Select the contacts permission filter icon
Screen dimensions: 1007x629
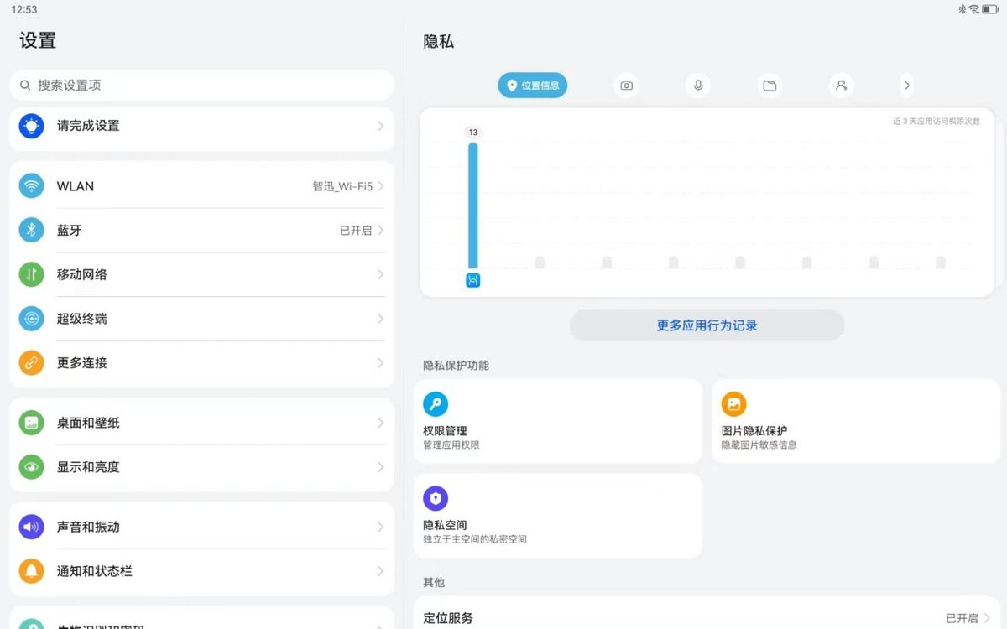coord(842,85)
